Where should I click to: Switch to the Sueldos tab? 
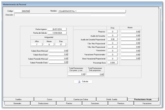[18, 99]
